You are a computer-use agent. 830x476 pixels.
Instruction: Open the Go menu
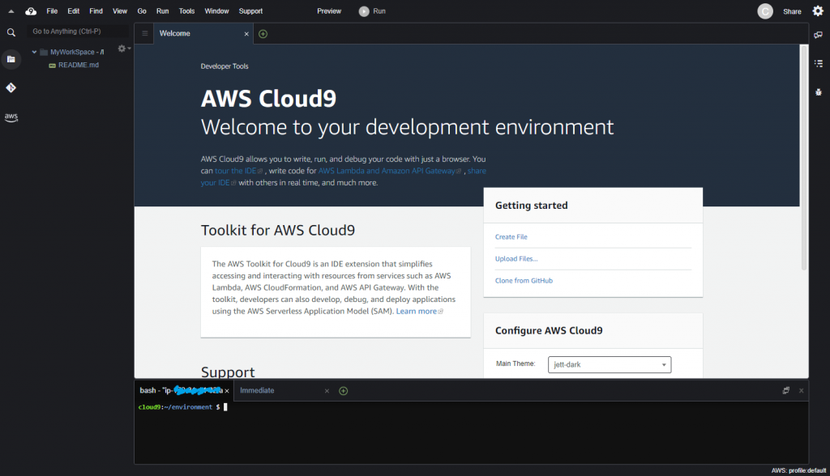[142, 11]
